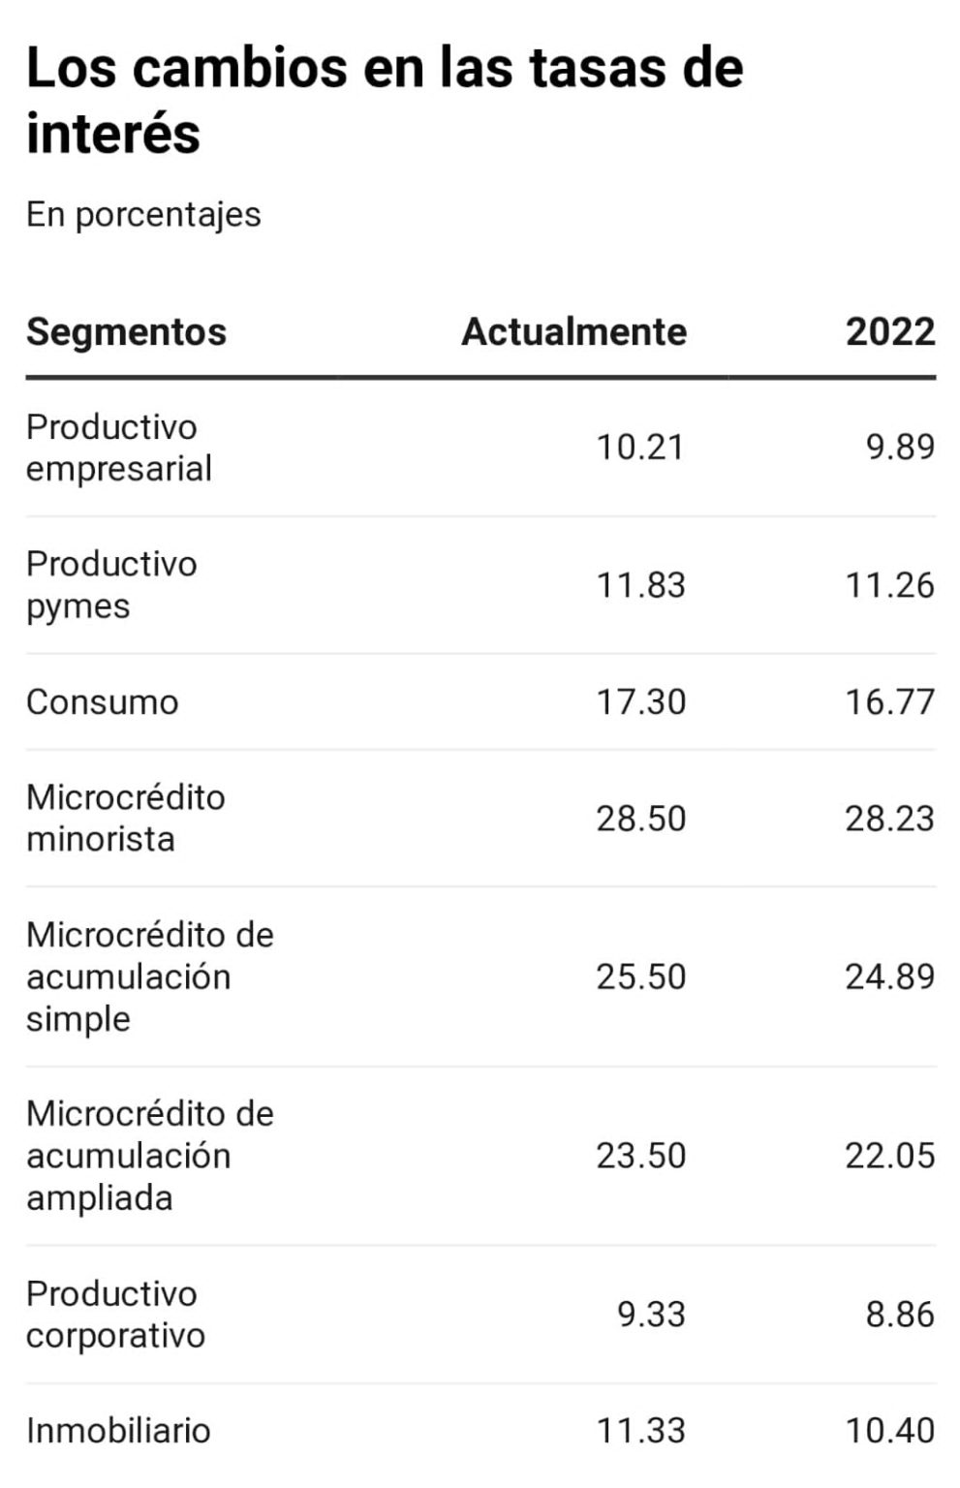Click the Consumo segment label
Screen dimensions: 960x1488
coord(103,702)
